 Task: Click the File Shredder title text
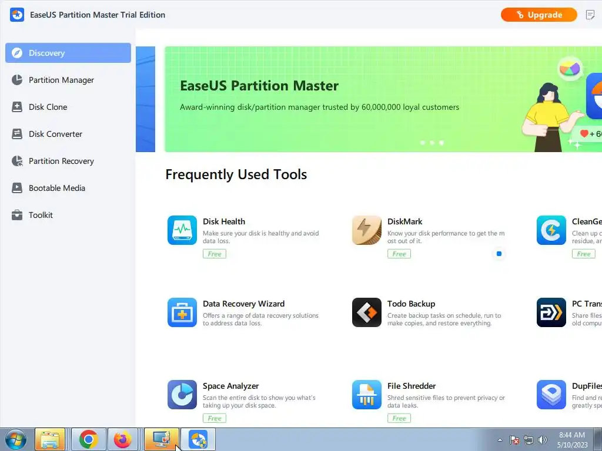pyautogui.click(x=412, y=386)
